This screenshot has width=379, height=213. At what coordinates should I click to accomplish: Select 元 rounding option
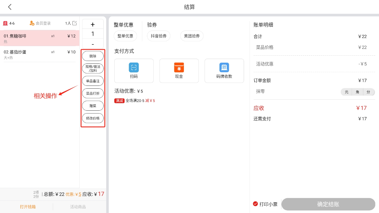click(347, 92)
